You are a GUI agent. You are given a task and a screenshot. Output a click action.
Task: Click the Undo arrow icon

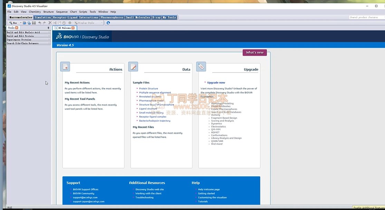(x=39, y=23)
